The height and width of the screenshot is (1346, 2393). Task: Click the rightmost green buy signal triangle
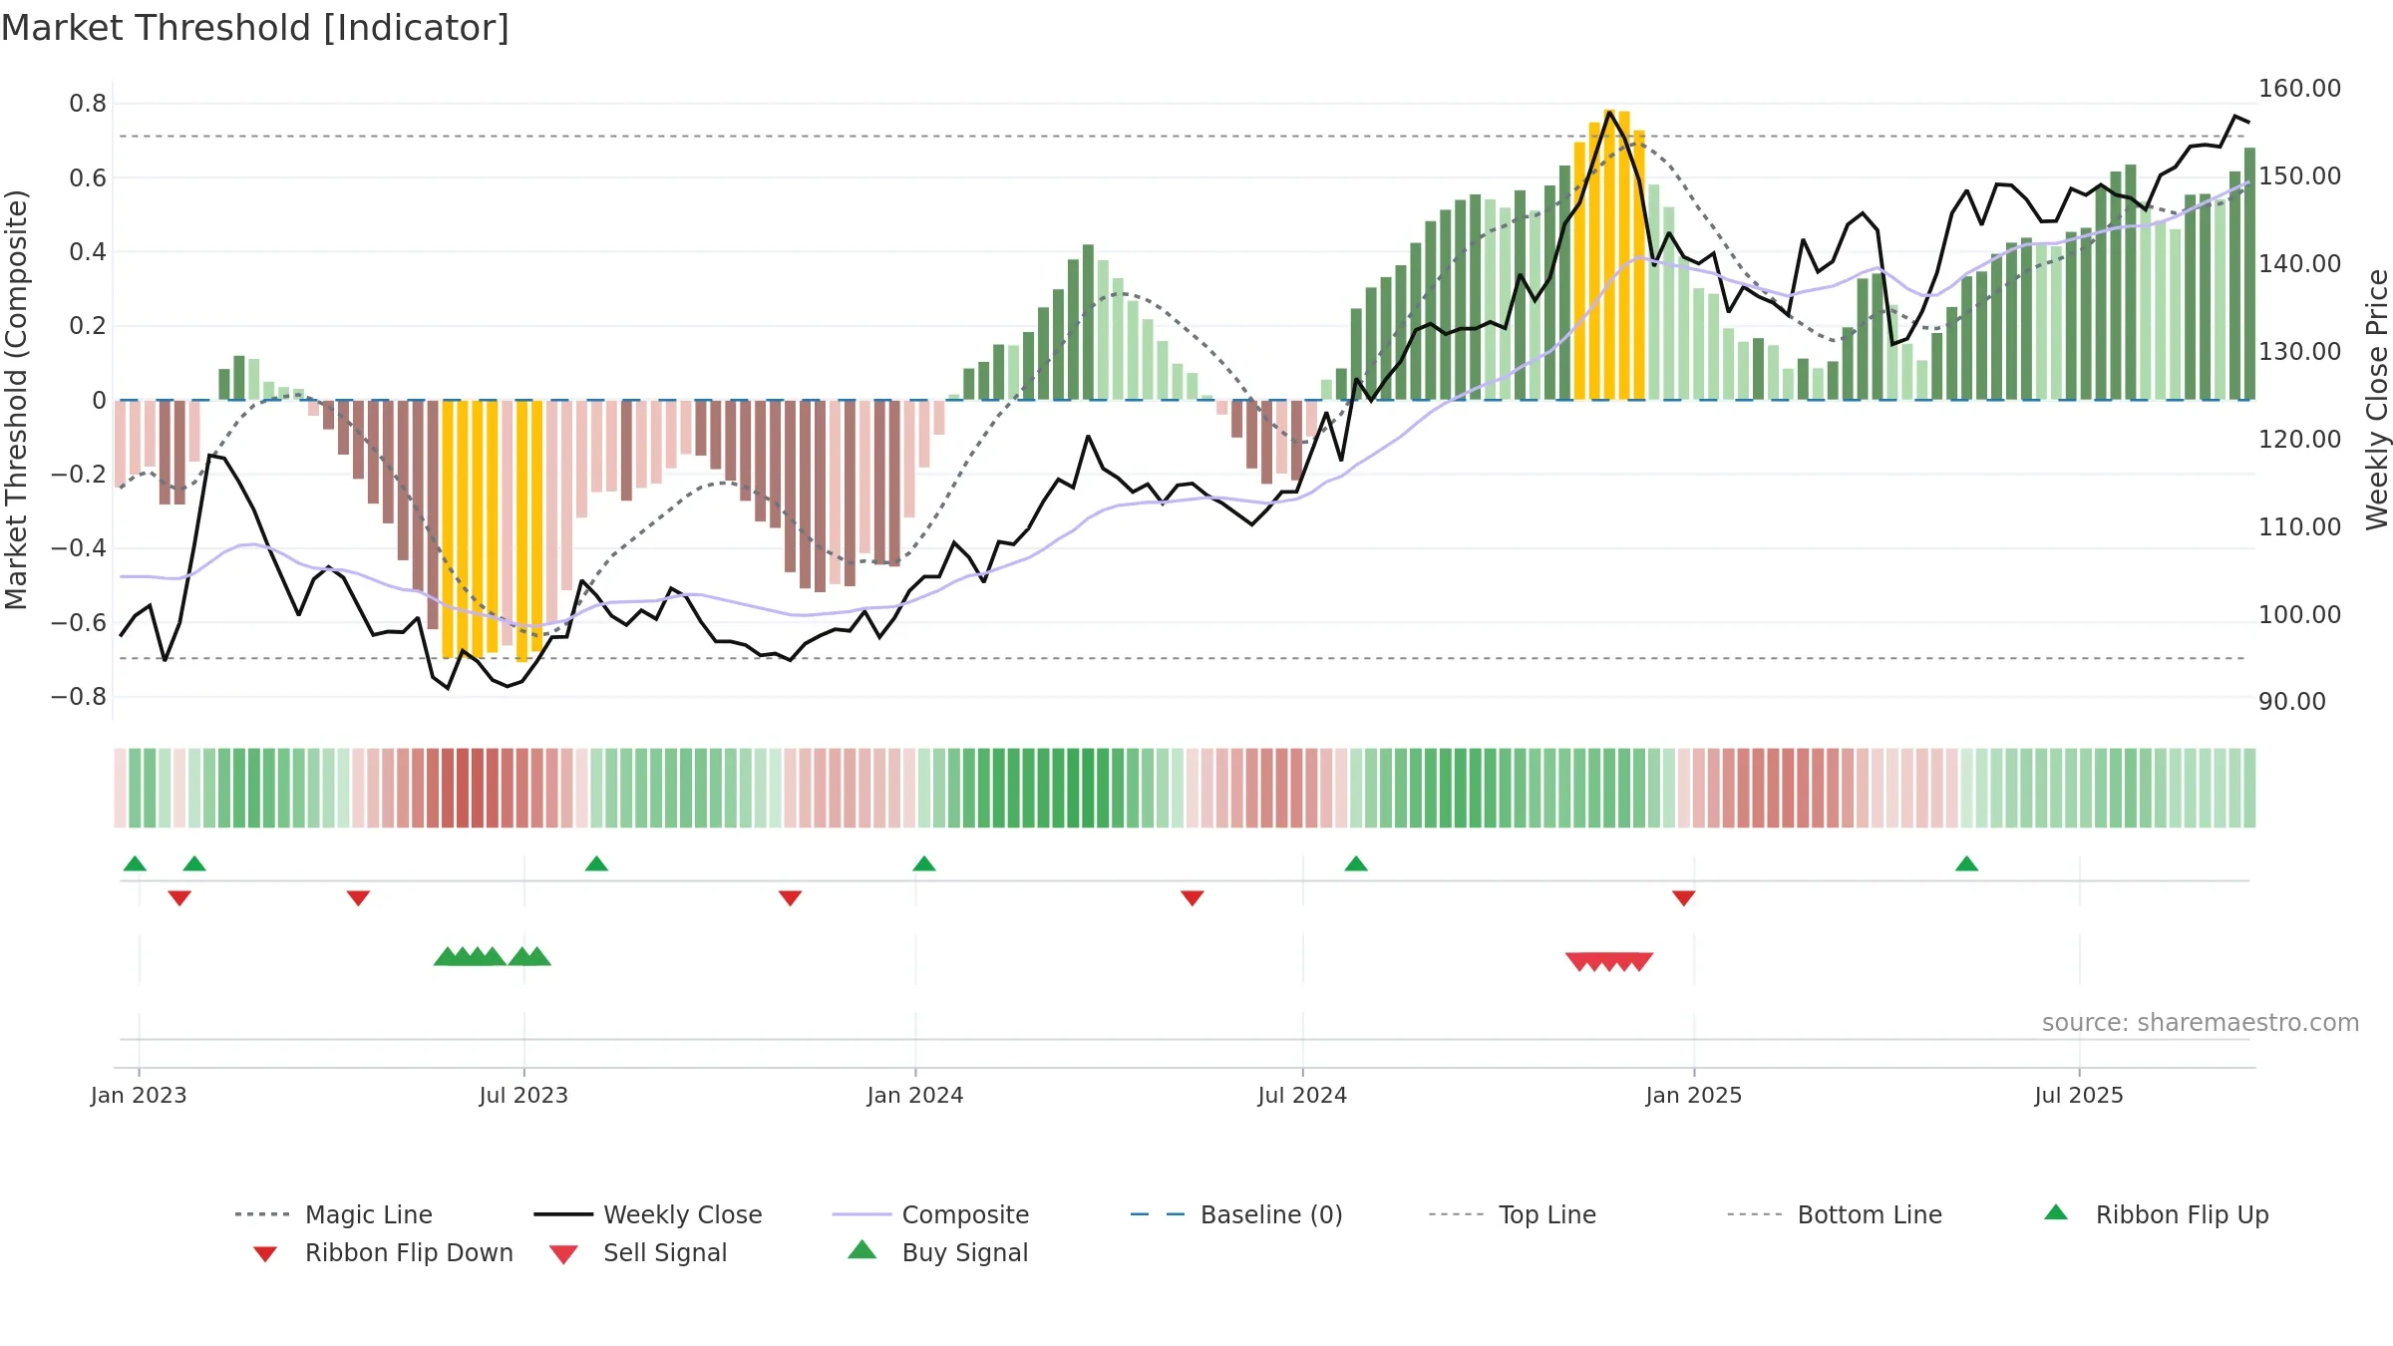[537, 956]
